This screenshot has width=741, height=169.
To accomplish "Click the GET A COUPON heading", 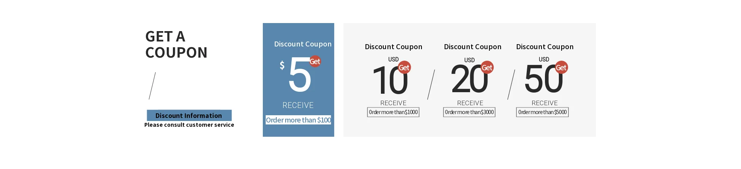I will (x=176, y=45).
